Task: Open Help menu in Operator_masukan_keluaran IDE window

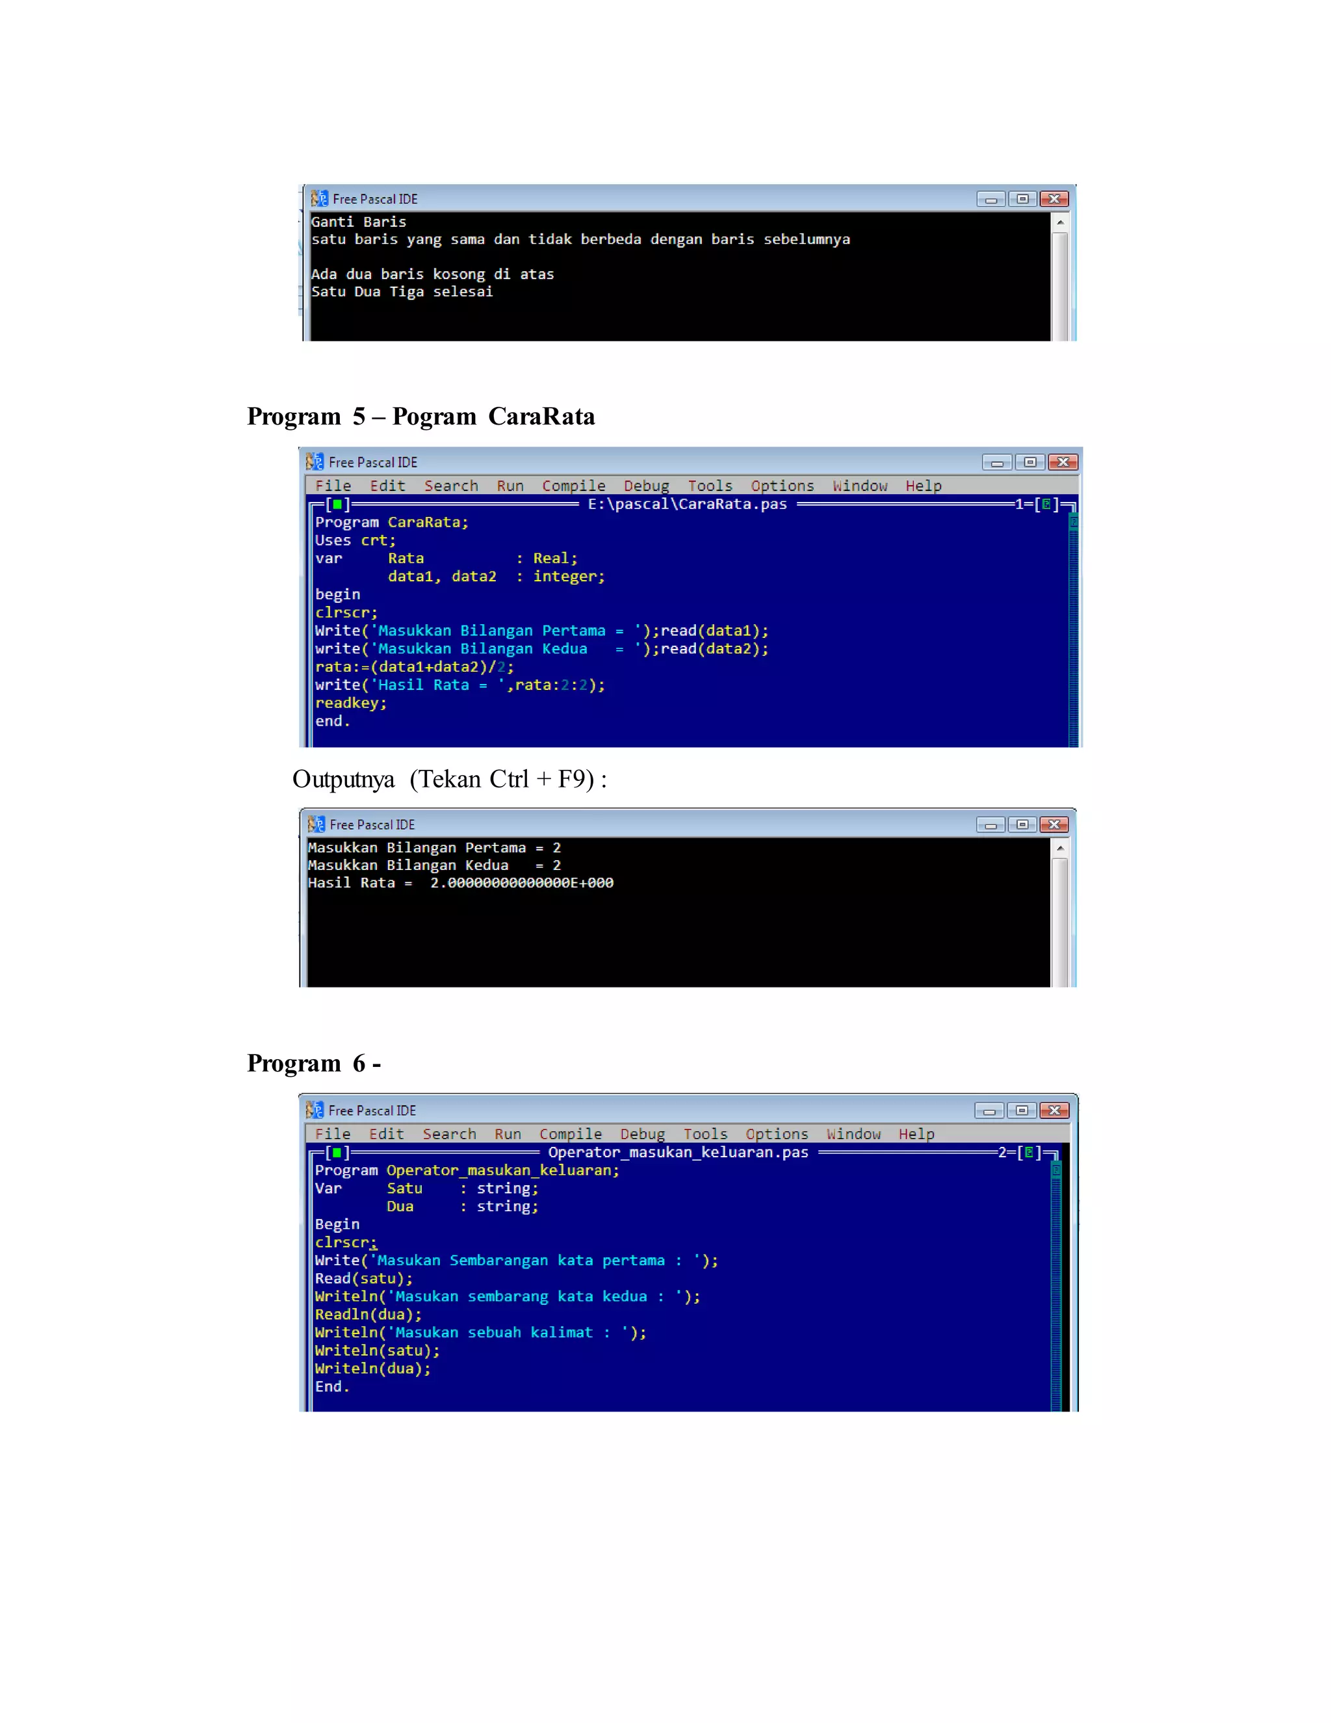Action: tap(916, 1134)
